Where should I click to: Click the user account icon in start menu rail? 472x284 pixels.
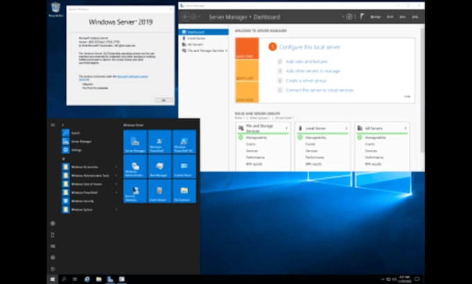click(x=53, y=223)
